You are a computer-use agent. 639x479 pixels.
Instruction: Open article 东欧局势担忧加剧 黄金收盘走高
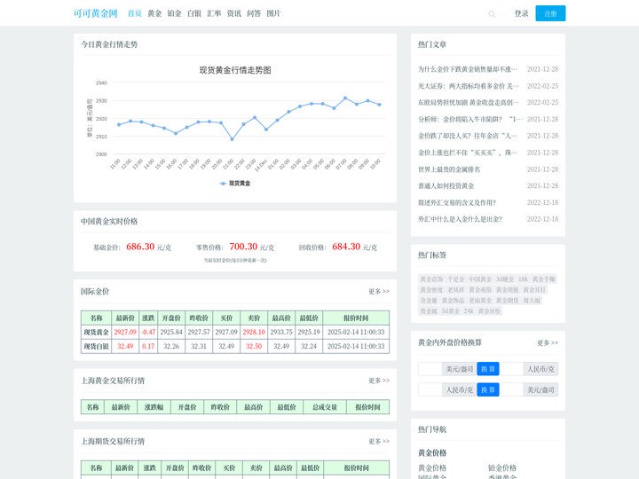(x=469, y=102)
